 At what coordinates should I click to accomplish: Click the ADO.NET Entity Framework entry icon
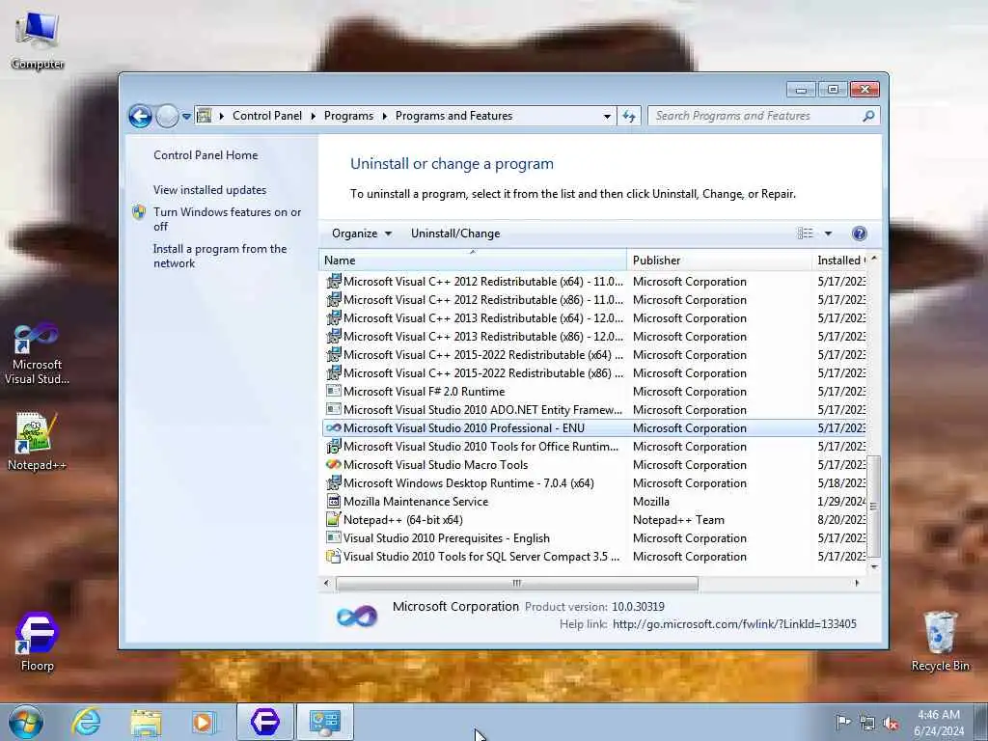(333, 409)
